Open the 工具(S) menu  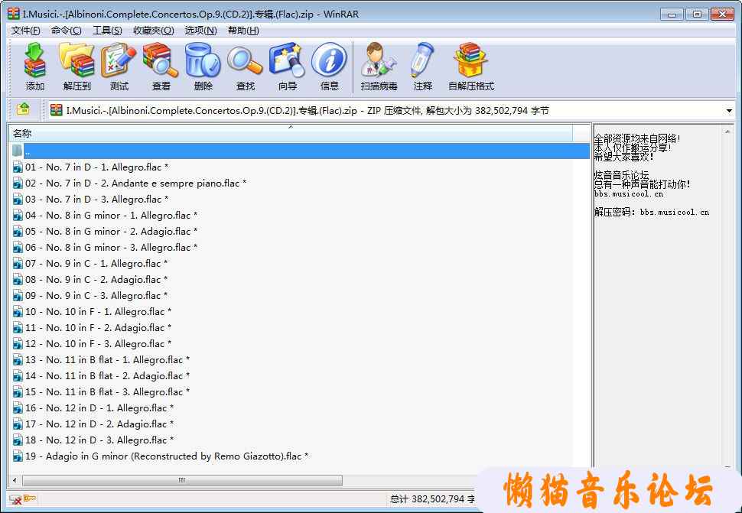point(107,31)
